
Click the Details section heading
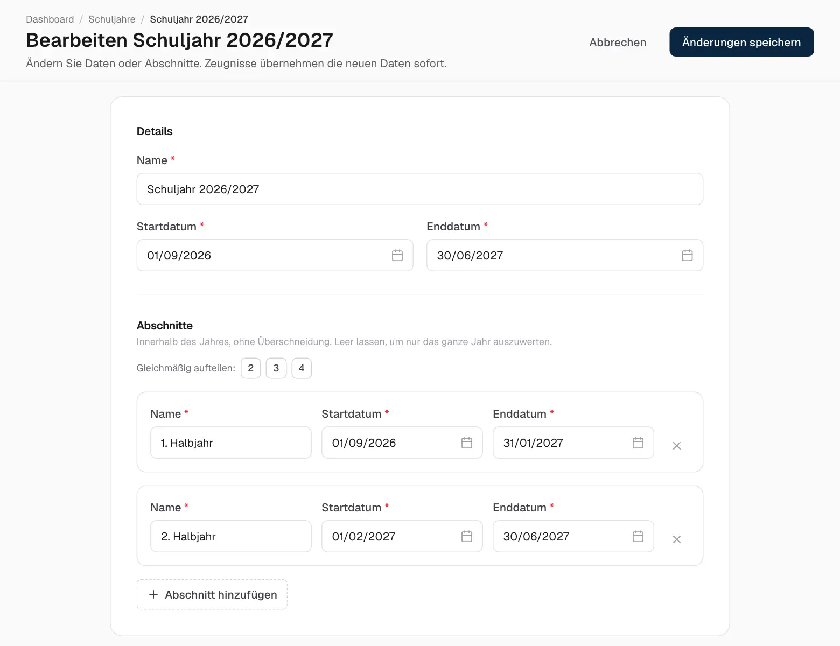click(155, 131)
